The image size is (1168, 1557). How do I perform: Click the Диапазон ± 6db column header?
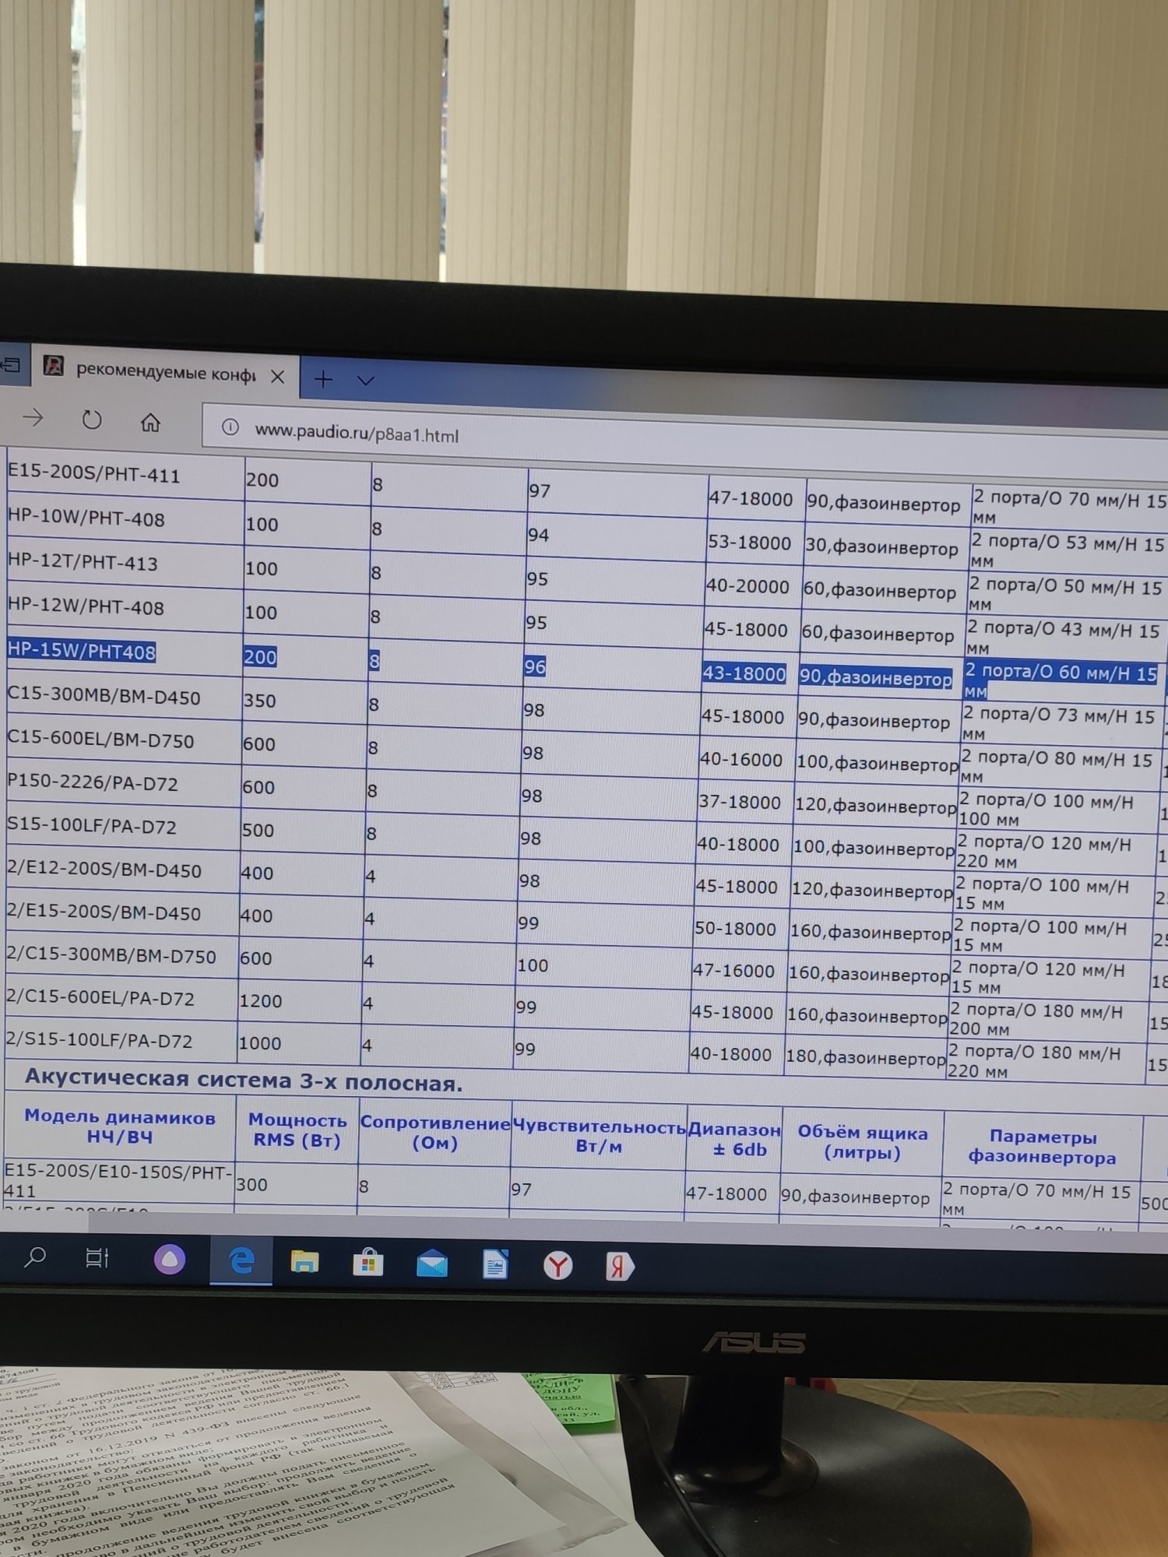734,1140
